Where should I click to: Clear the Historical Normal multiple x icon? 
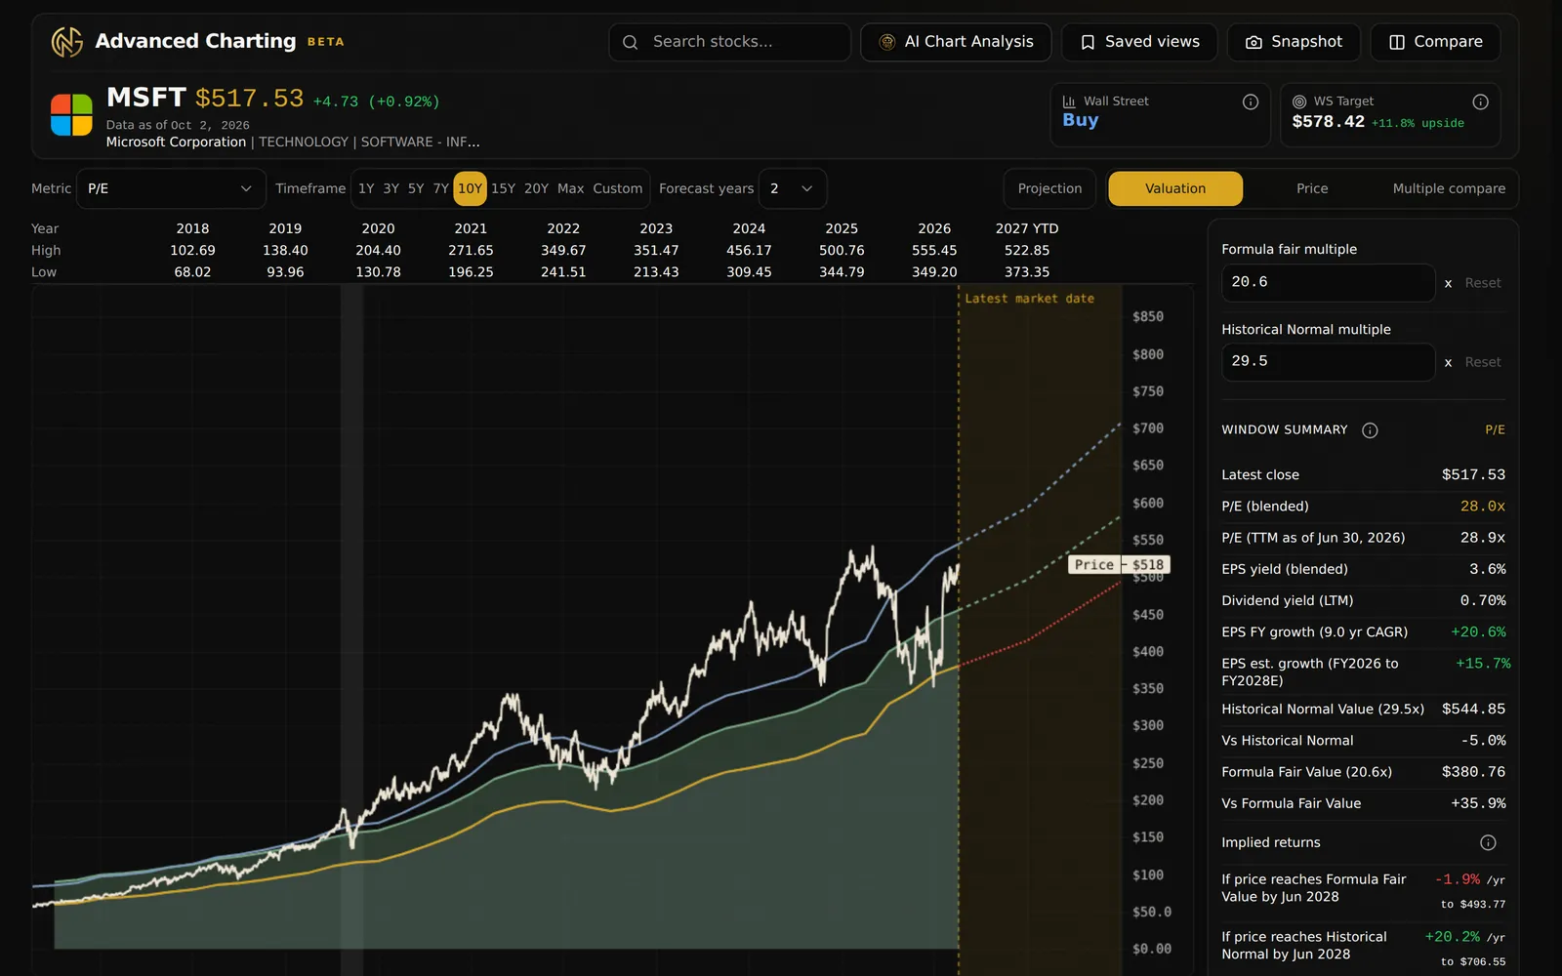(1448, 362)
